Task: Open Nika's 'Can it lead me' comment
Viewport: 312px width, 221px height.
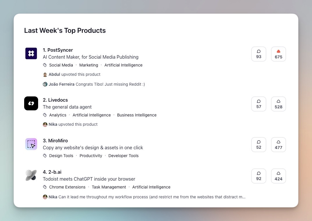Action: (152, 197)
